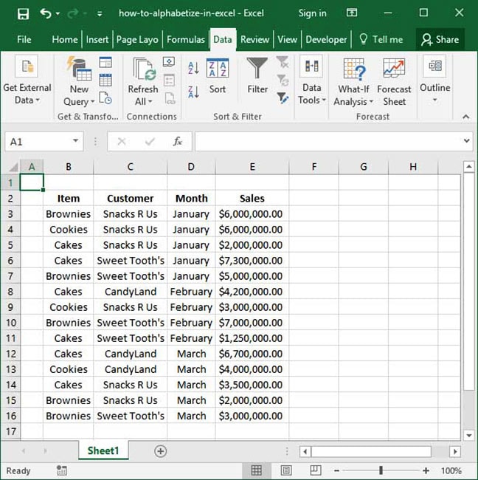Click the Refresh All icon
This screenshot has height=480, width=478.
(x=145, y=69)
